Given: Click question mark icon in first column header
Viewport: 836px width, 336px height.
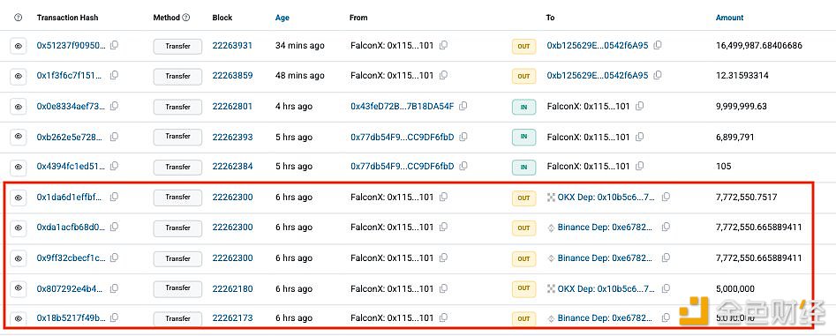Looking at the screenshot, I should (19, 18).
